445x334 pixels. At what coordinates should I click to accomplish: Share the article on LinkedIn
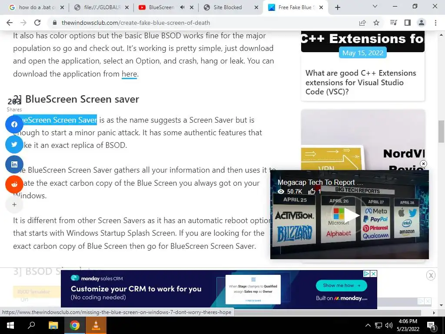pyautogui.click(x=14, y=164)
